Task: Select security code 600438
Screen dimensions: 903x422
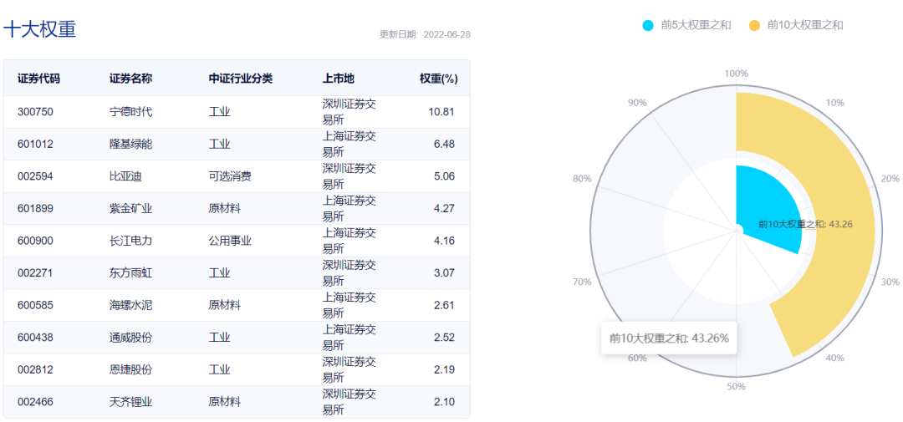Action: pos(35,338)
